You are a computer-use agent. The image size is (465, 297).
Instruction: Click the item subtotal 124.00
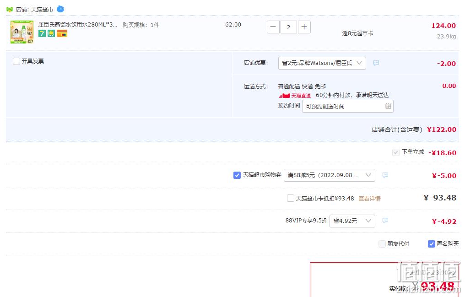[443, 26]
